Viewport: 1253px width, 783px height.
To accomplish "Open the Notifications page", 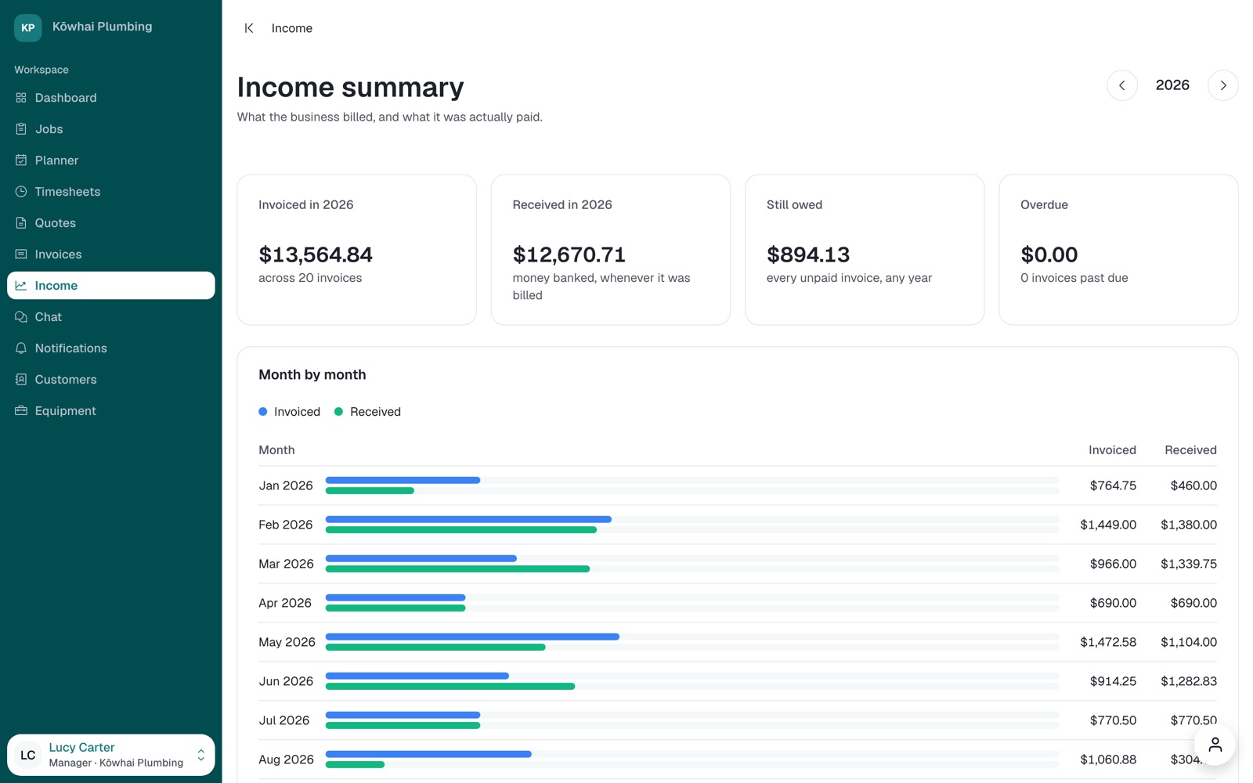I will [111, 348].
